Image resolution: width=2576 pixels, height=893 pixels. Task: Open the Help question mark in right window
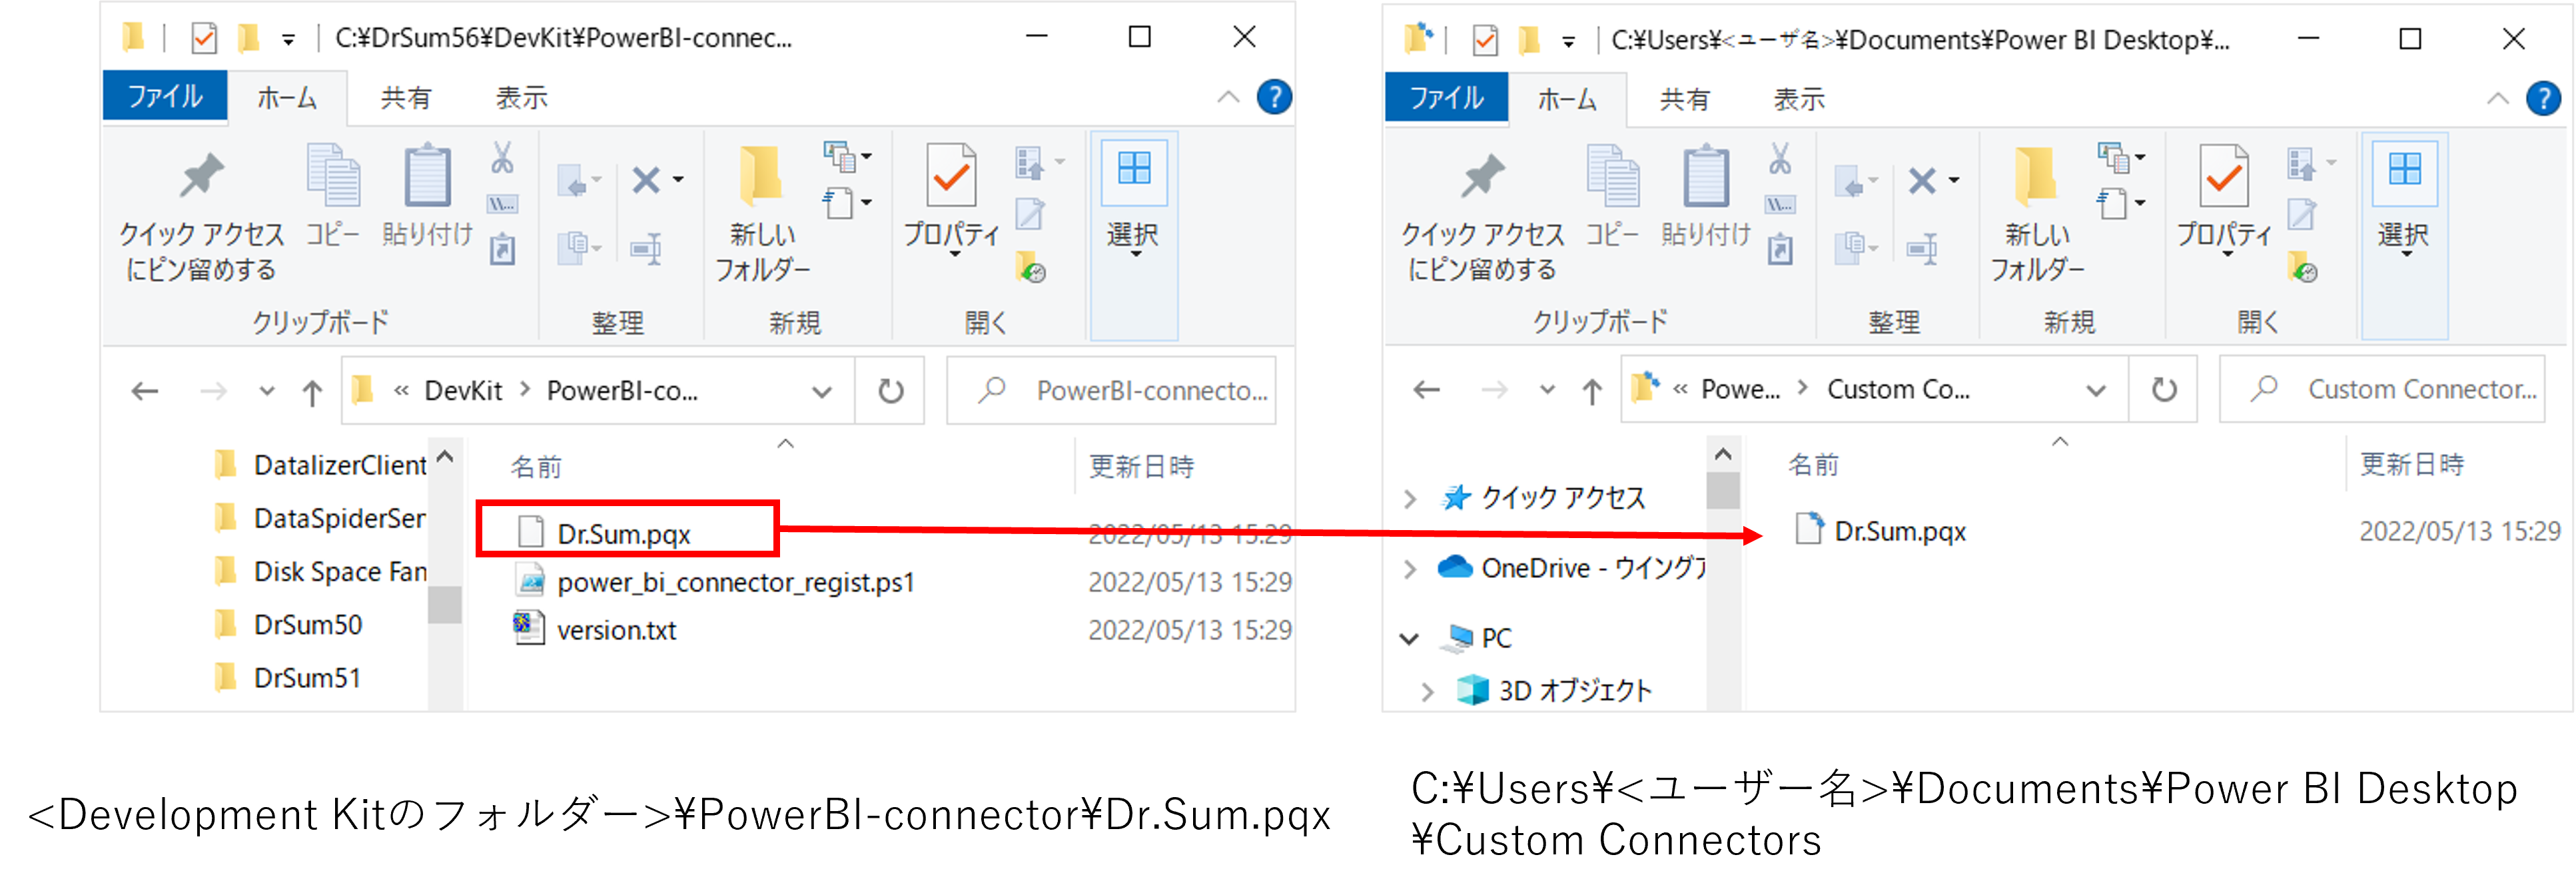pos(2543,97)
